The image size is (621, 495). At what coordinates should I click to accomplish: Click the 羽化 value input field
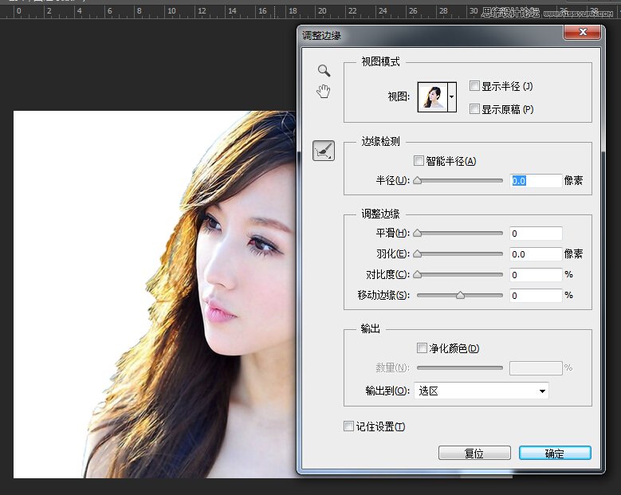tap(536, 254)
